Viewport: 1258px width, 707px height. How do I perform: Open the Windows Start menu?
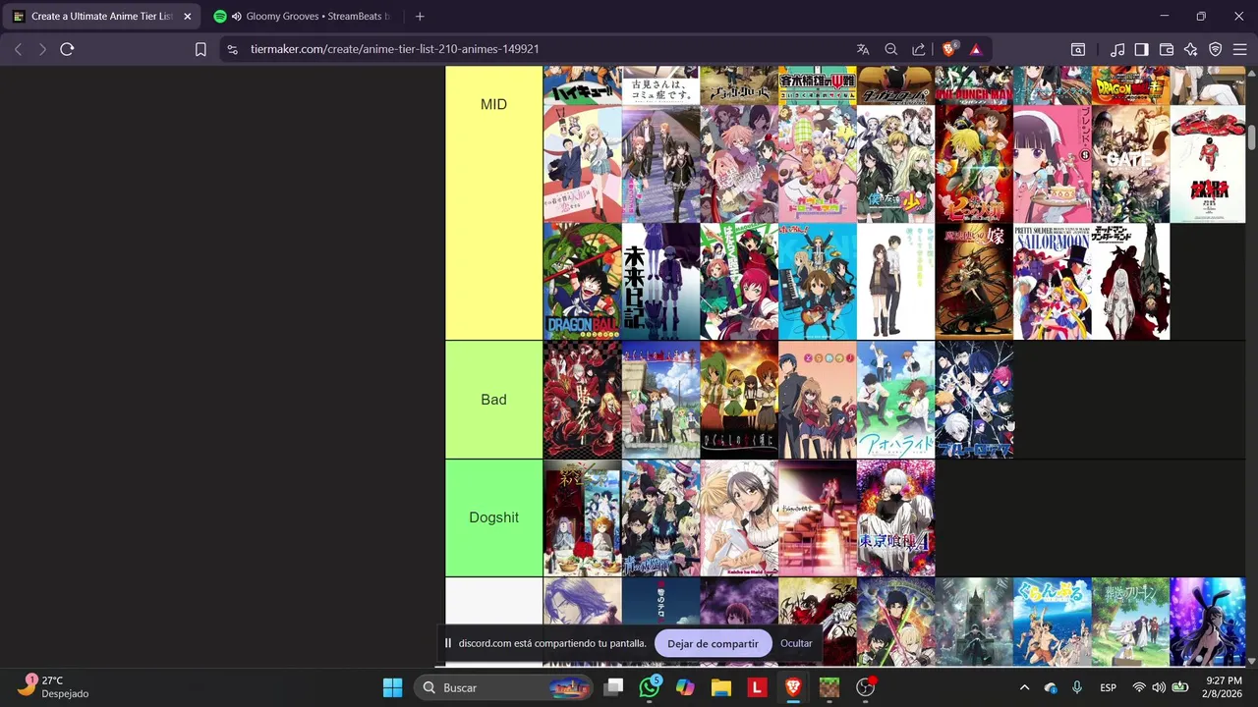coord(392,687)
